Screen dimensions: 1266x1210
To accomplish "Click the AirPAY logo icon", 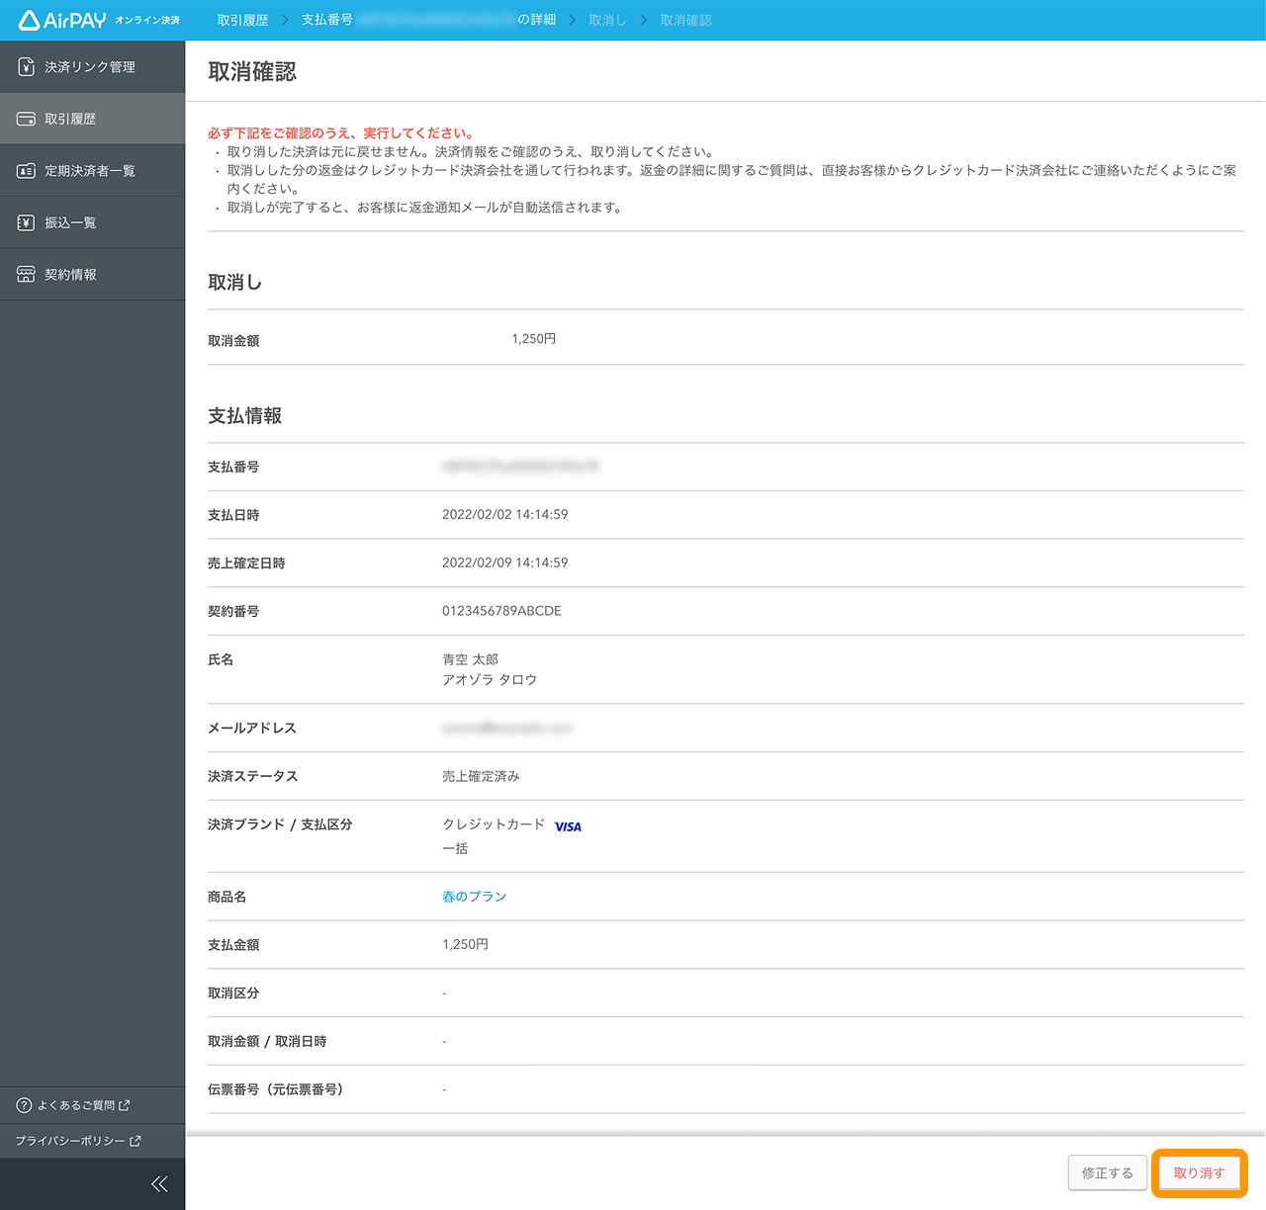I will [x=29, y=19].
